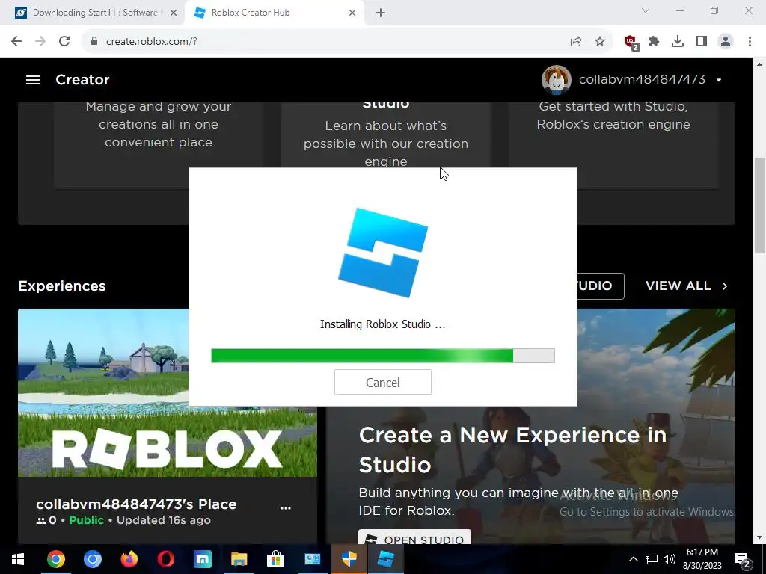This screenshot has height=574, width=766.
Task: Open the extensions puzzle menu
Action: point(654,42)
